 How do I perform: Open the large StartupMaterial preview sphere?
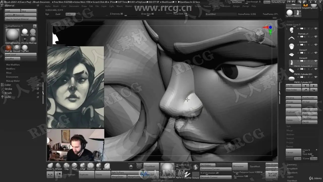(12, 36)
